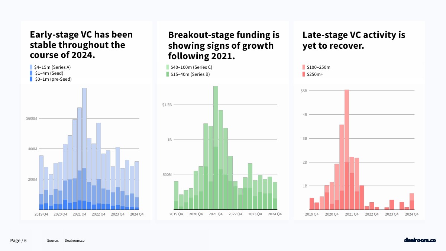Click the dealroom.co logo
Viewport: 446px width, 251px height.
coord(420,240)
